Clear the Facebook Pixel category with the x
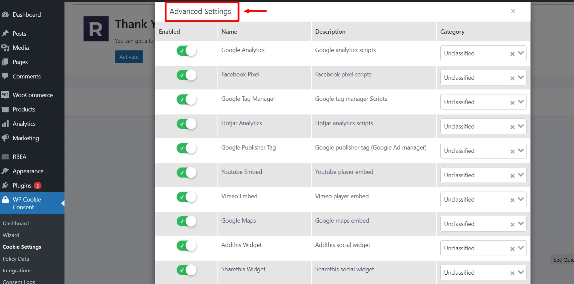This screenshot has width=574, height=284. coord(512,78)
